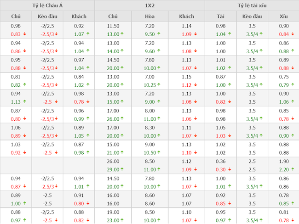Image resolution: width=299 pixels, height=224 pixels.
Task: Click the 11.50 home win odds
Action: [x=113, y=26]
